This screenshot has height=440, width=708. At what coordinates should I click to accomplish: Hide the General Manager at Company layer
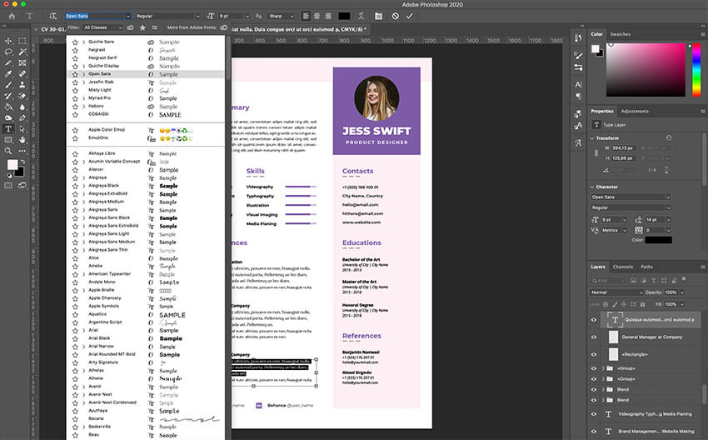pyautogui.click(x=594, y=337)
